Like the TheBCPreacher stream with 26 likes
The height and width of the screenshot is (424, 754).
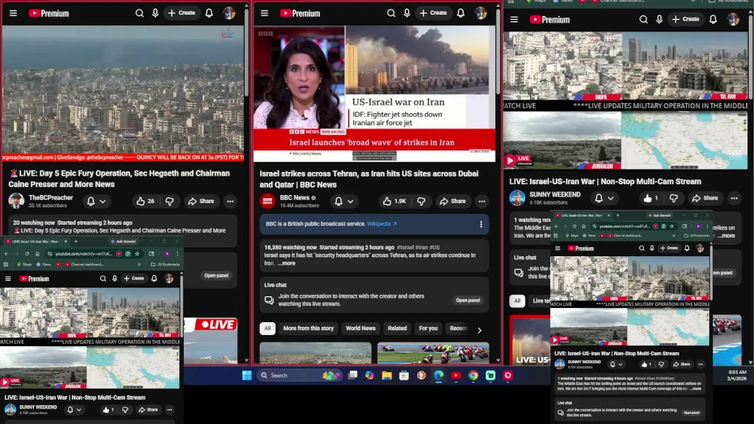(145, 201)
